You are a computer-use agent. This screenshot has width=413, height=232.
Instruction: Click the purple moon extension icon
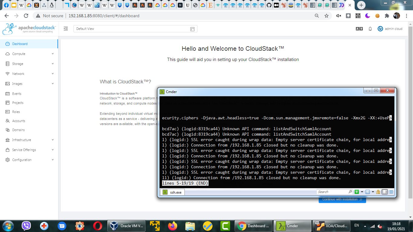point(368,16)
